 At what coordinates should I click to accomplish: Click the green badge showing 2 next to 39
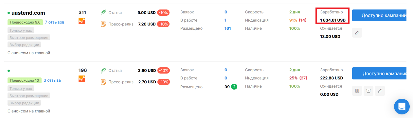click(234, 87)
